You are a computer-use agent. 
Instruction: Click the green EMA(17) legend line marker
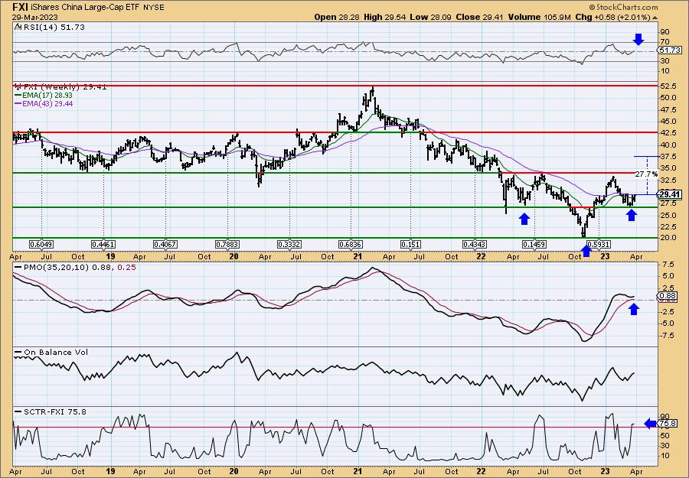(18, 96)
